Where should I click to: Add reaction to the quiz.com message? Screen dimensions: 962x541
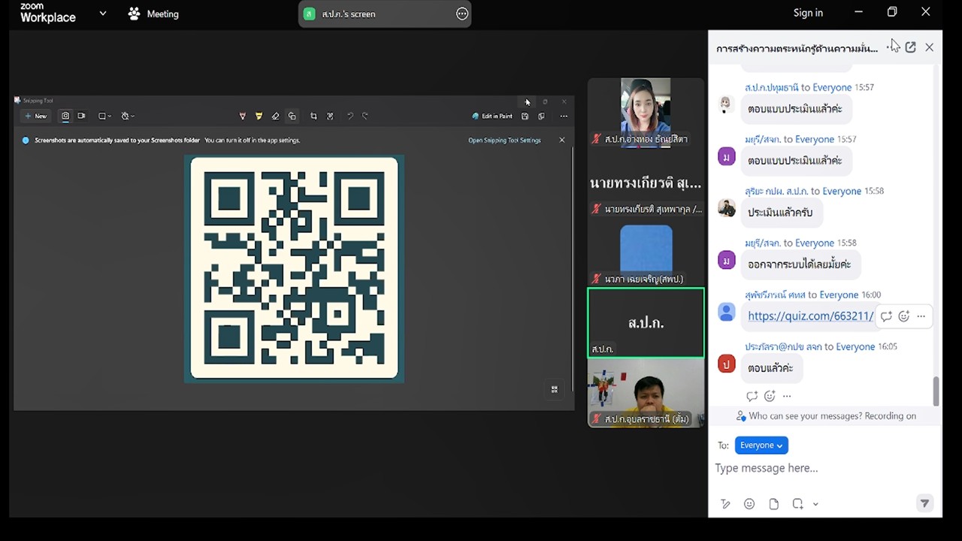coord(904,316)
